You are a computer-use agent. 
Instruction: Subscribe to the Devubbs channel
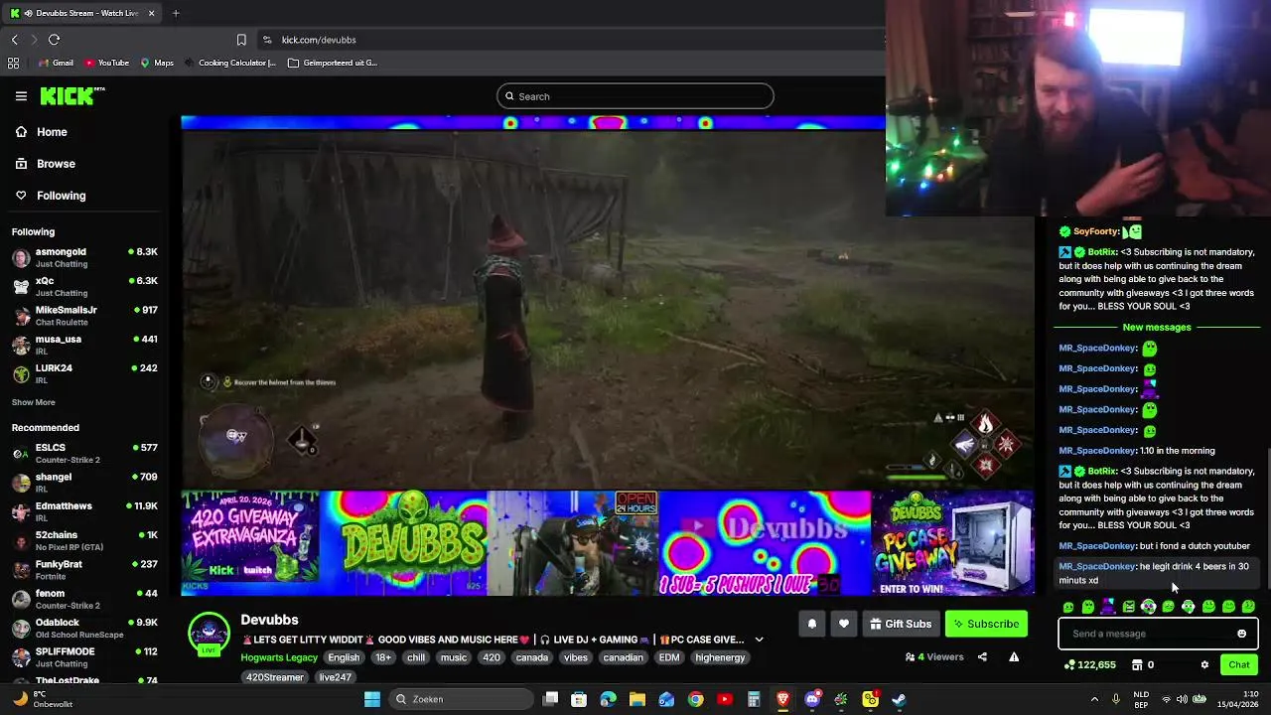tap(986, 624)
